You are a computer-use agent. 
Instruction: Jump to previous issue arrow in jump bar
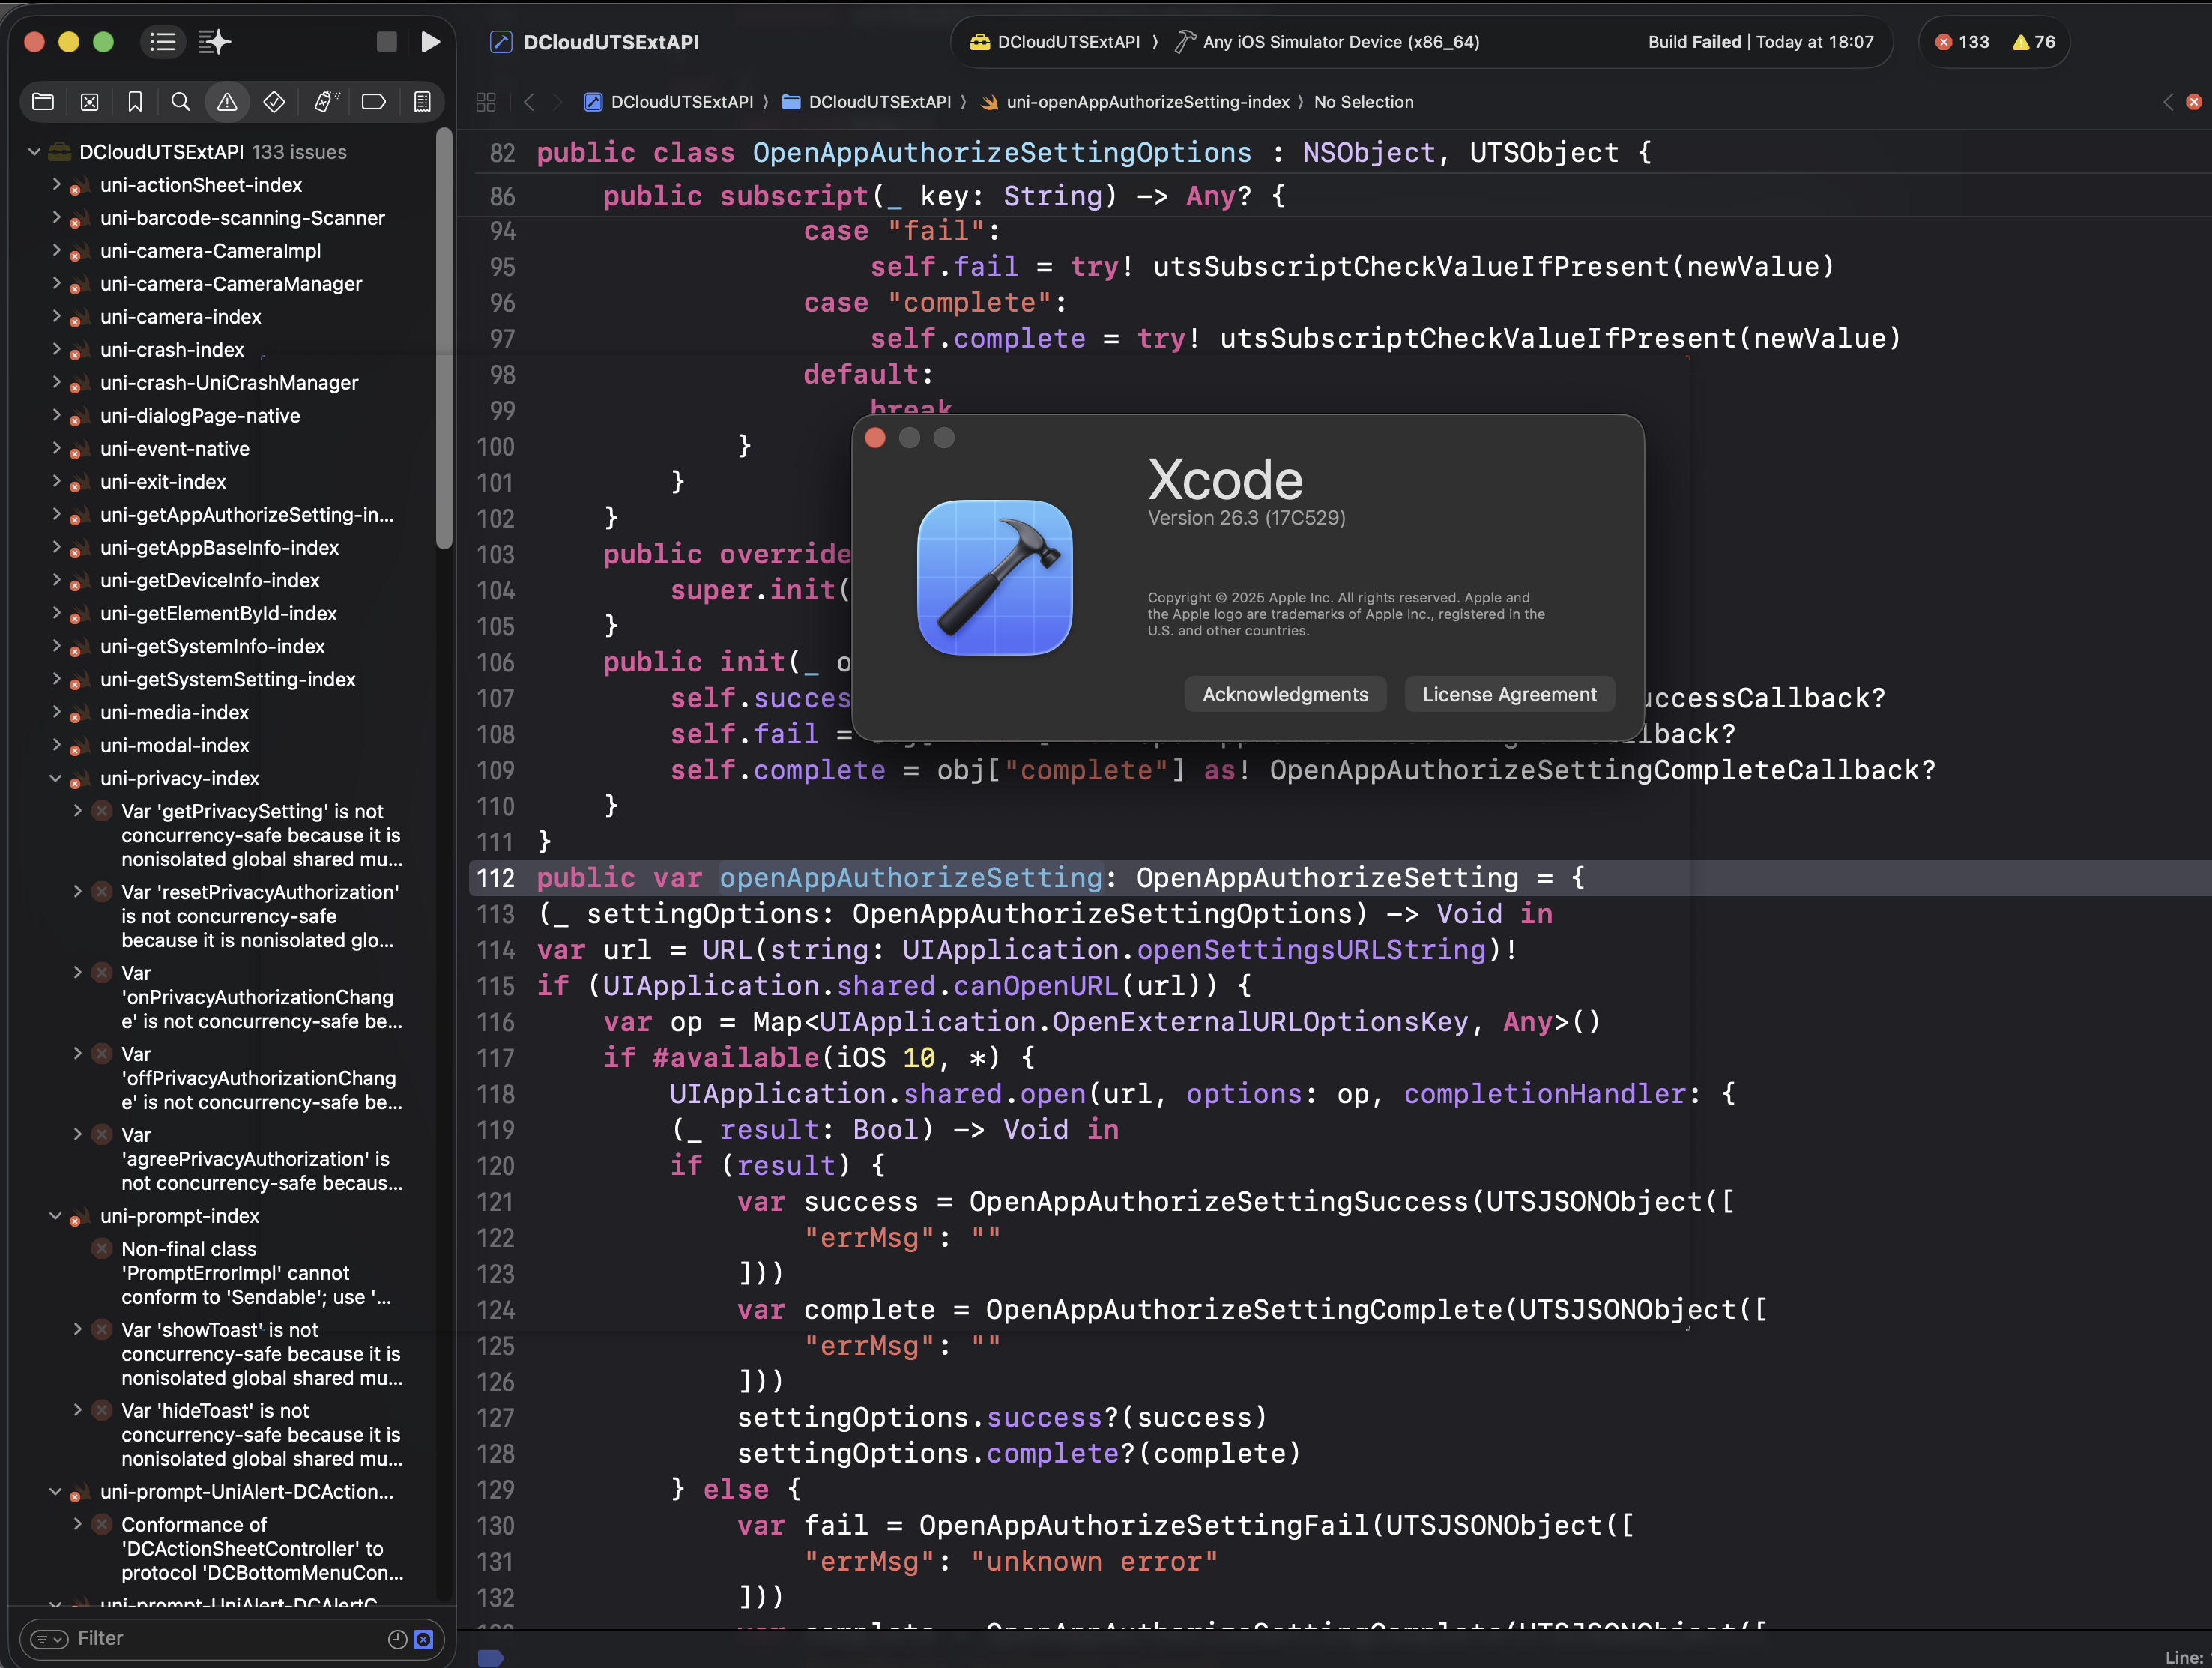pyautogui.click(x=2168, y=102)
